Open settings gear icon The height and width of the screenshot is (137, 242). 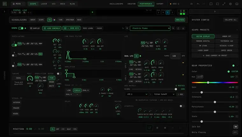[x=230, y=4]
